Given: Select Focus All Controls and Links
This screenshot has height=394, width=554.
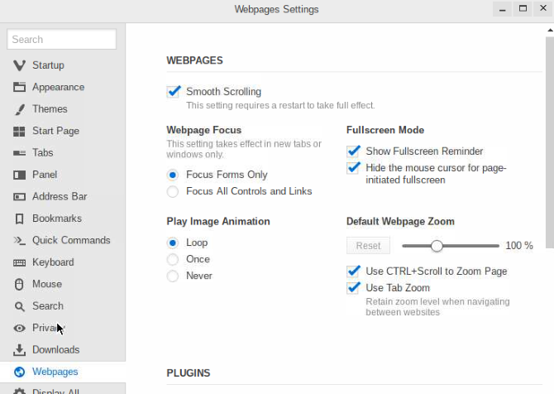Looking at the screenshot, I should pyautogui.click(x=173, y=191).
